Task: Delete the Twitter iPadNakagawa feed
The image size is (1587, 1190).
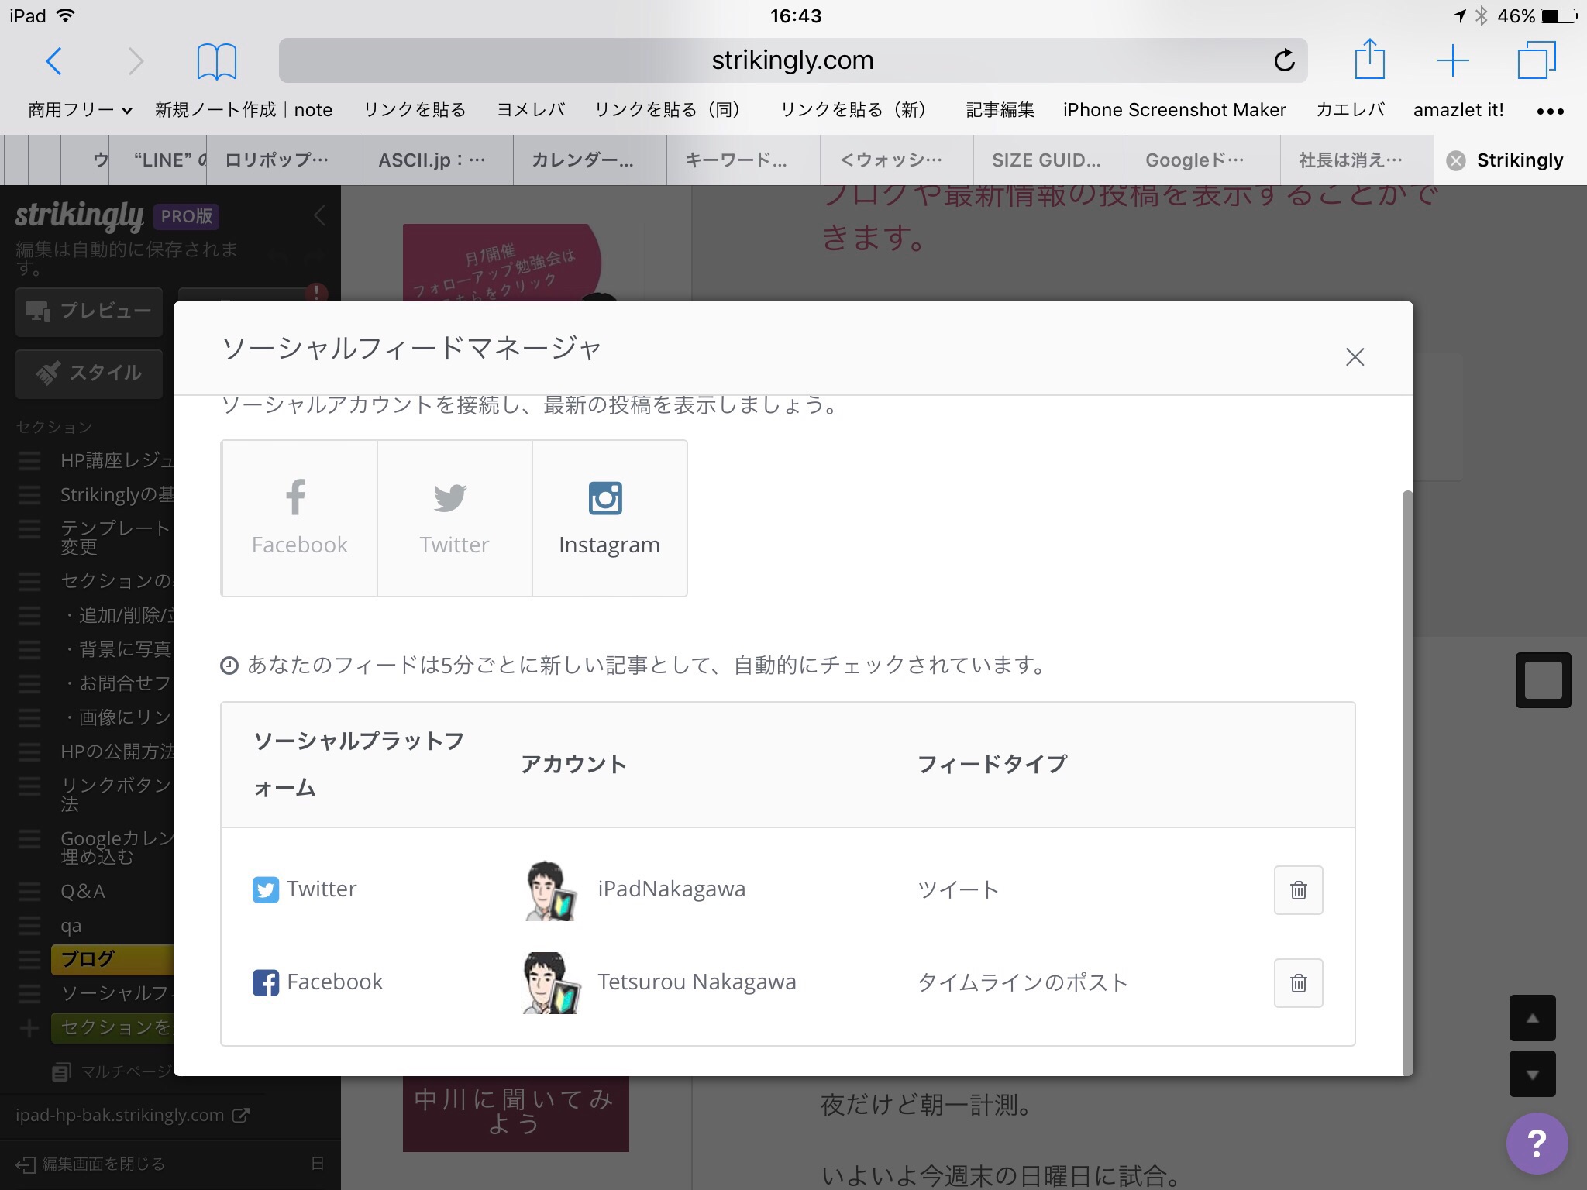Action: pos(1298,890)
